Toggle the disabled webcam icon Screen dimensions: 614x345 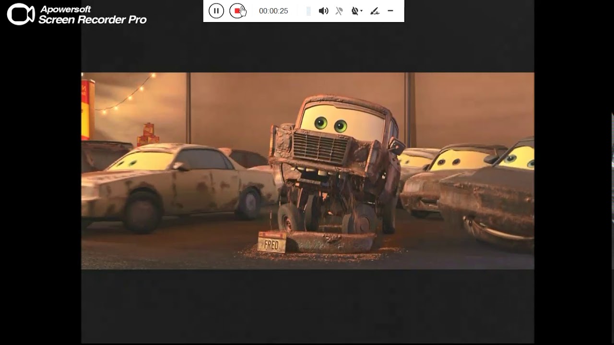point(355,11)
